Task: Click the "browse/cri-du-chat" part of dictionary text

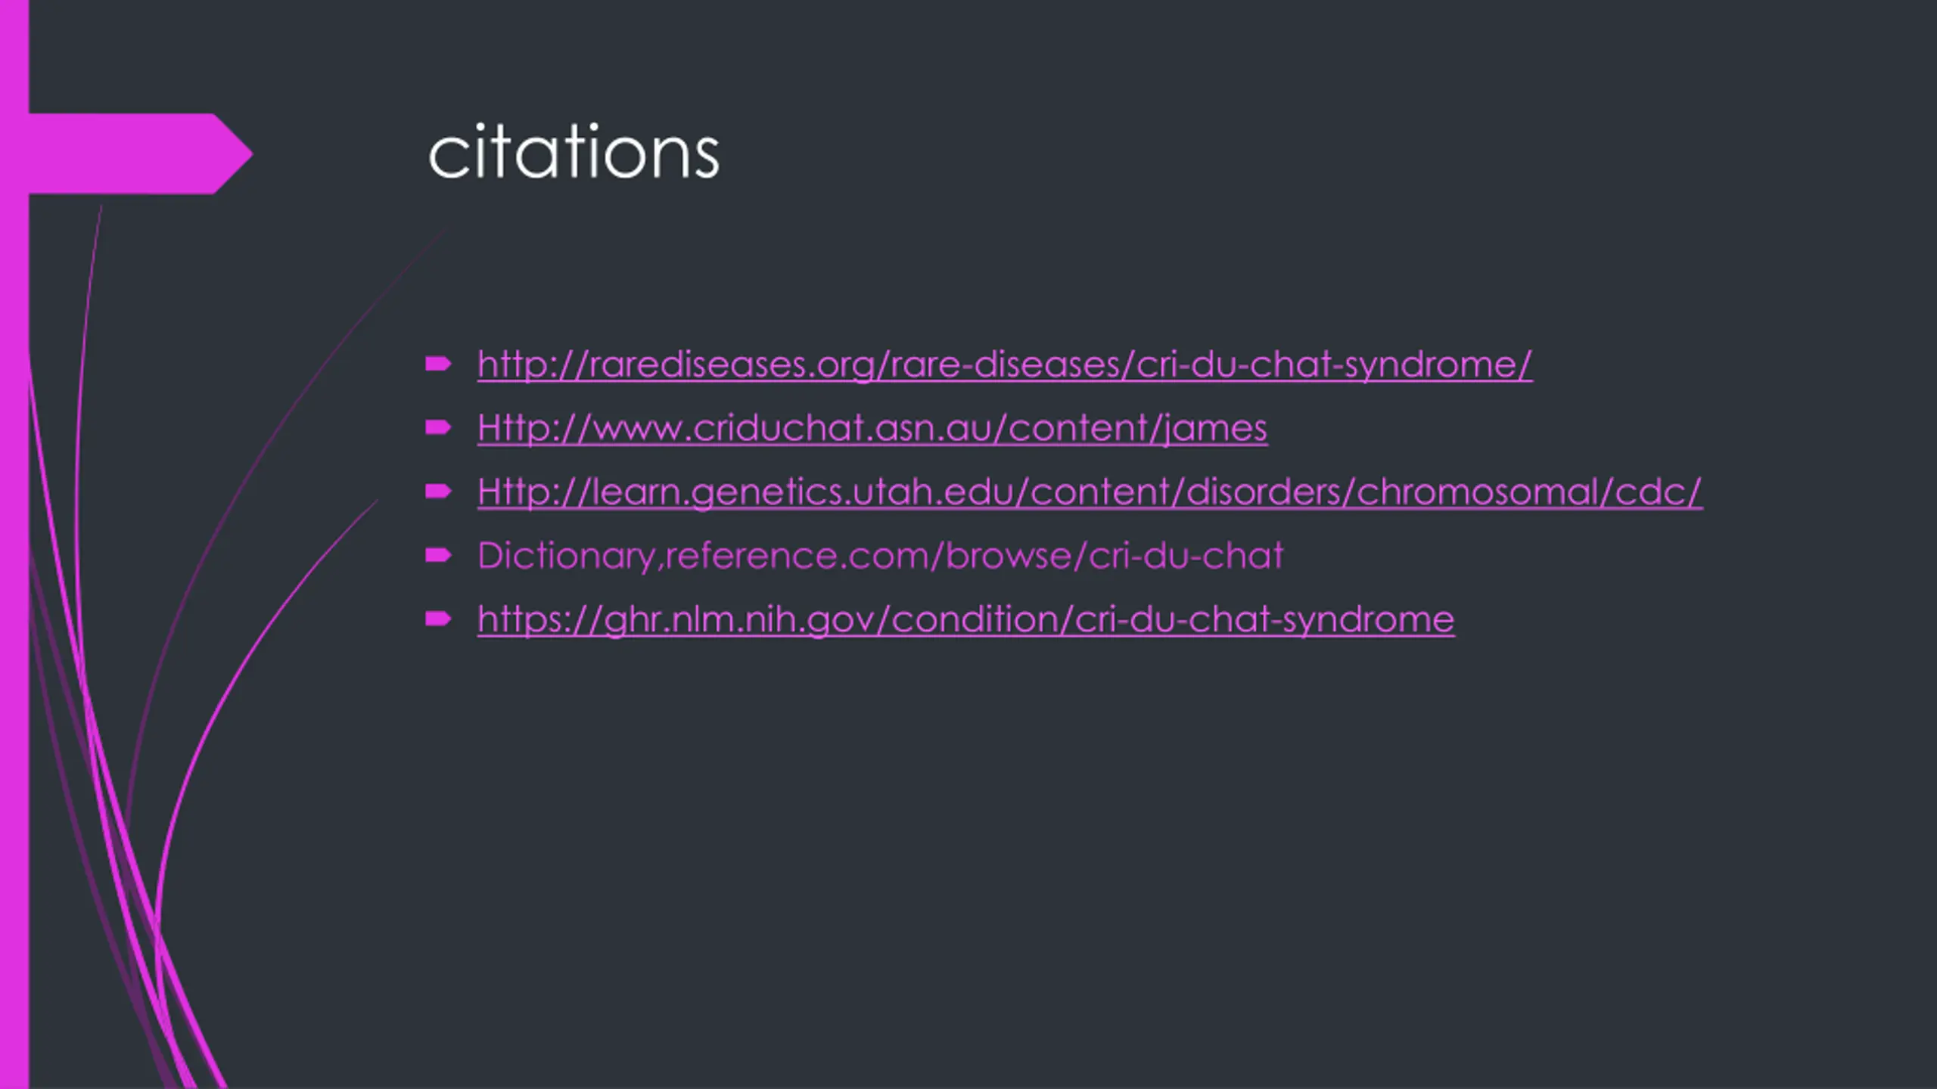Action: 1114,556
